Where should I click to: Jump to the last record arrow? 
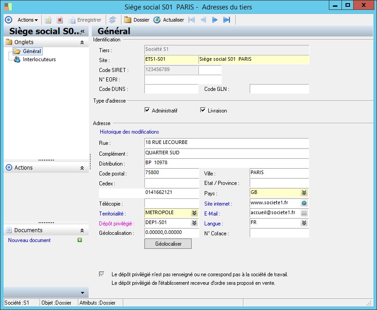click(227, 20)
